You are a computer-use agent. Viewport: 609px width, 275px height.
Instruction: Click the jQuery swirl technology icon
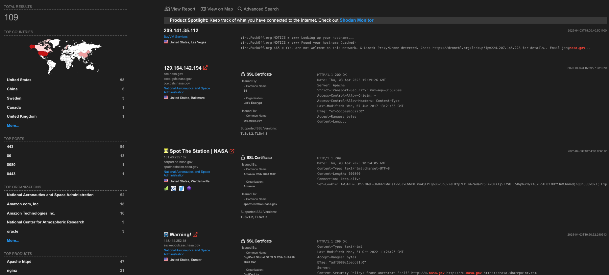(174, 188)
